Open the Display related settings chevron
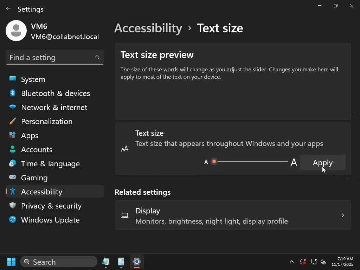Viewport: 360px width, 270px height. click(x=342, y=215)
